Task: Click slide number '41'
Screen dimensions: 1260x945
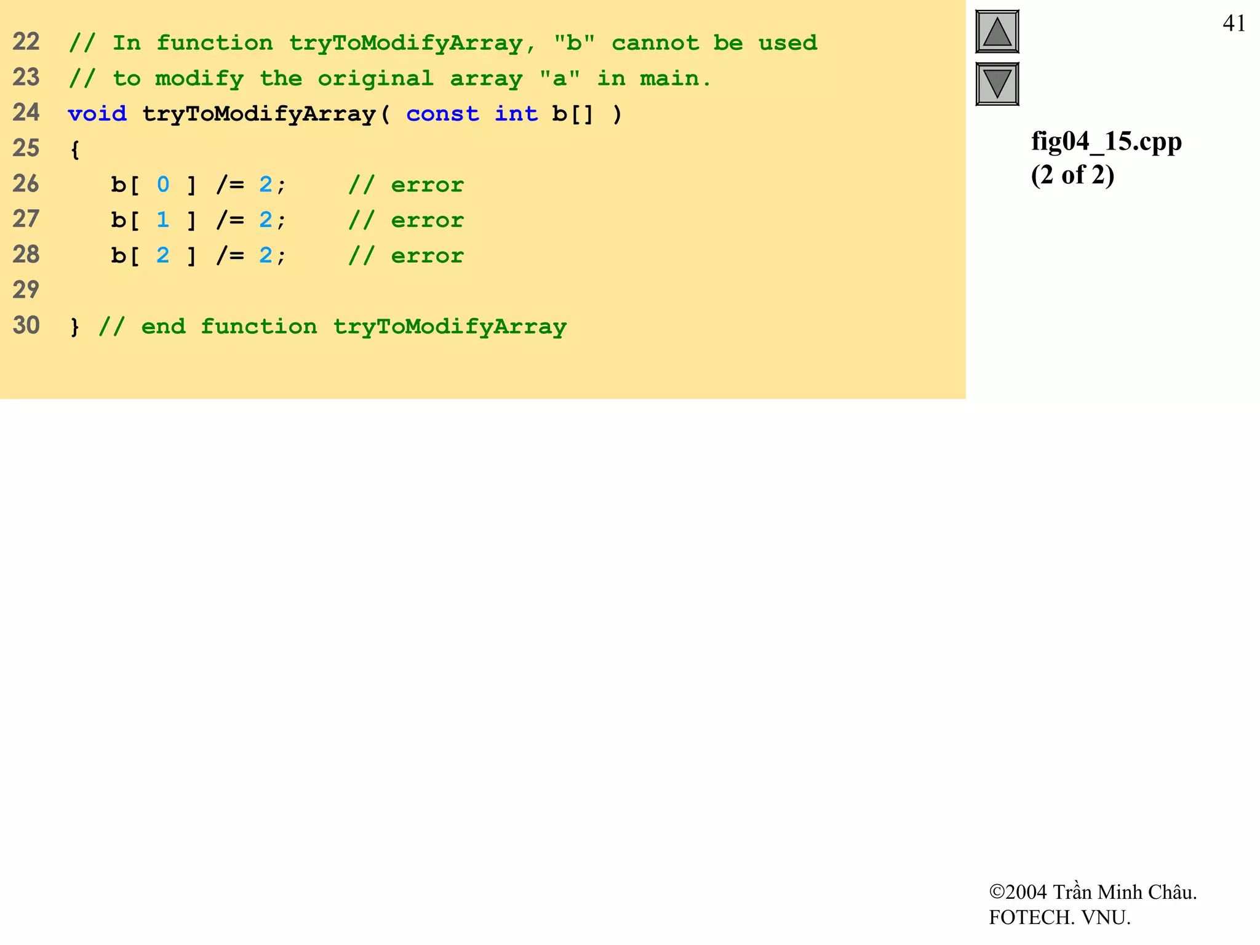Action: pyautogui.click(x=1234, y=23)
